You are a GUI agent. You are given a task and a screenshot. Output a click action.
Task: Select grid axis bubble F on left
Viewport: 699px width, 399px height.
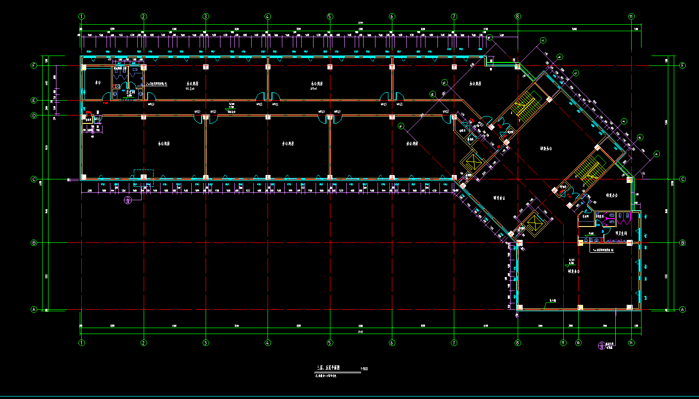click(x=34, y=65)
